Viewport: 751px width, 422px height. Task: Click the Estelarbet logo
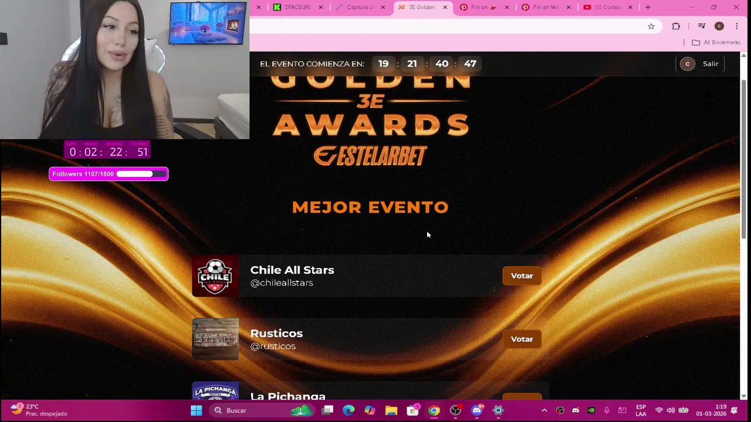(x=370, y=156)
